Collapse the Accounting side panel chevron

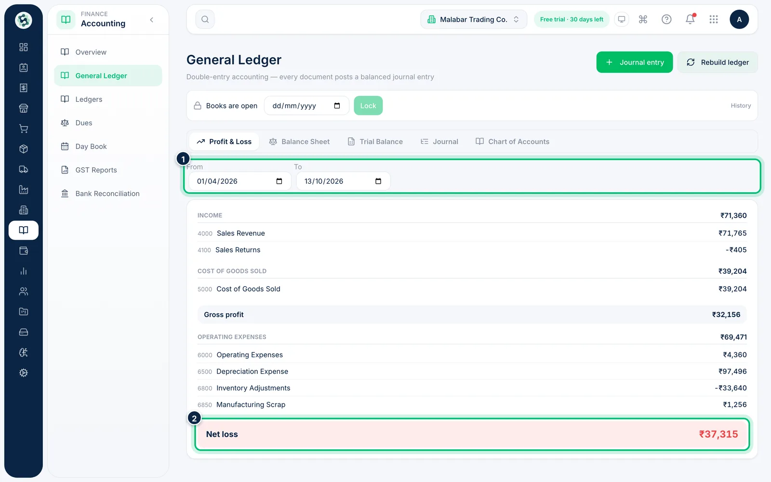(x=152, y=20)
